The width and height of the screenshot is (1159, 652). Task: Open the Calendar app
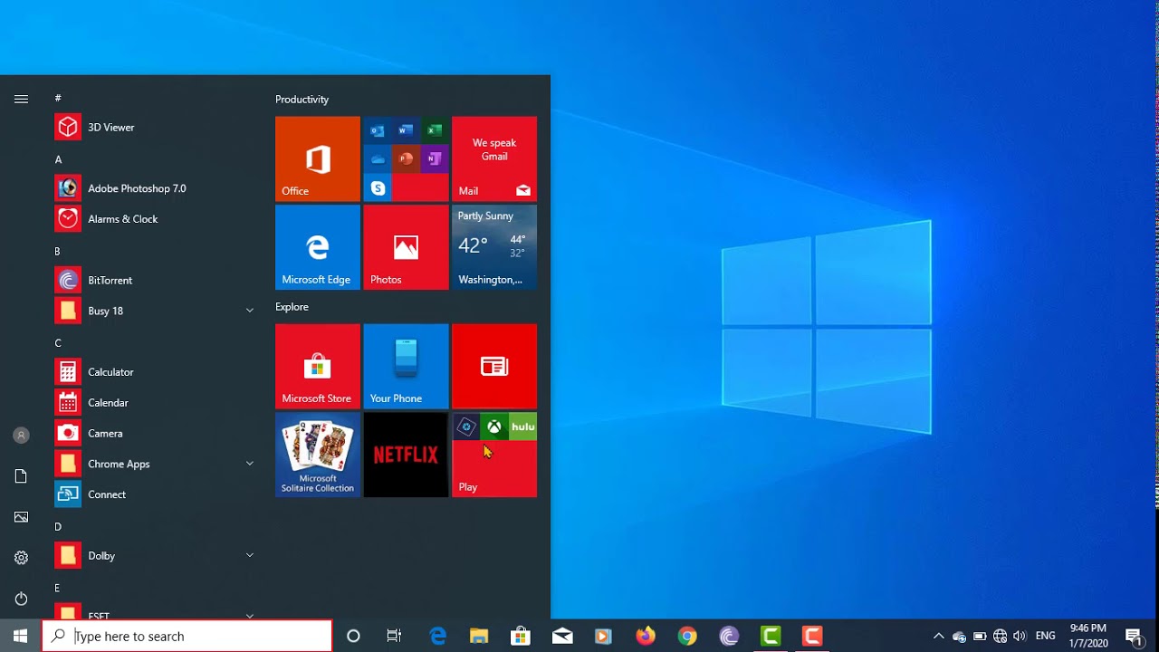[154, 403]
